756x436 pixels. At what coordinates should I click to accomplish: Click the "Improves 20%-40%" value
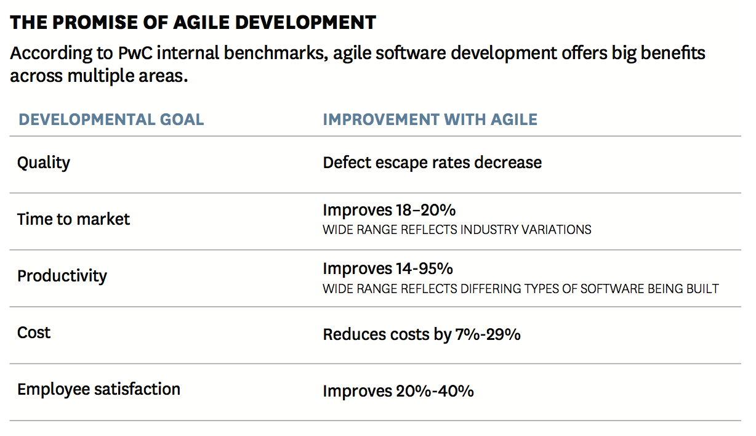pos(398,391)
